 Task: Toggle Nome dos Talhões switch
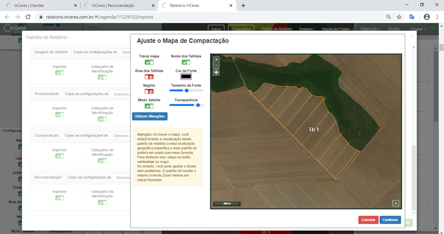point(186,62)
